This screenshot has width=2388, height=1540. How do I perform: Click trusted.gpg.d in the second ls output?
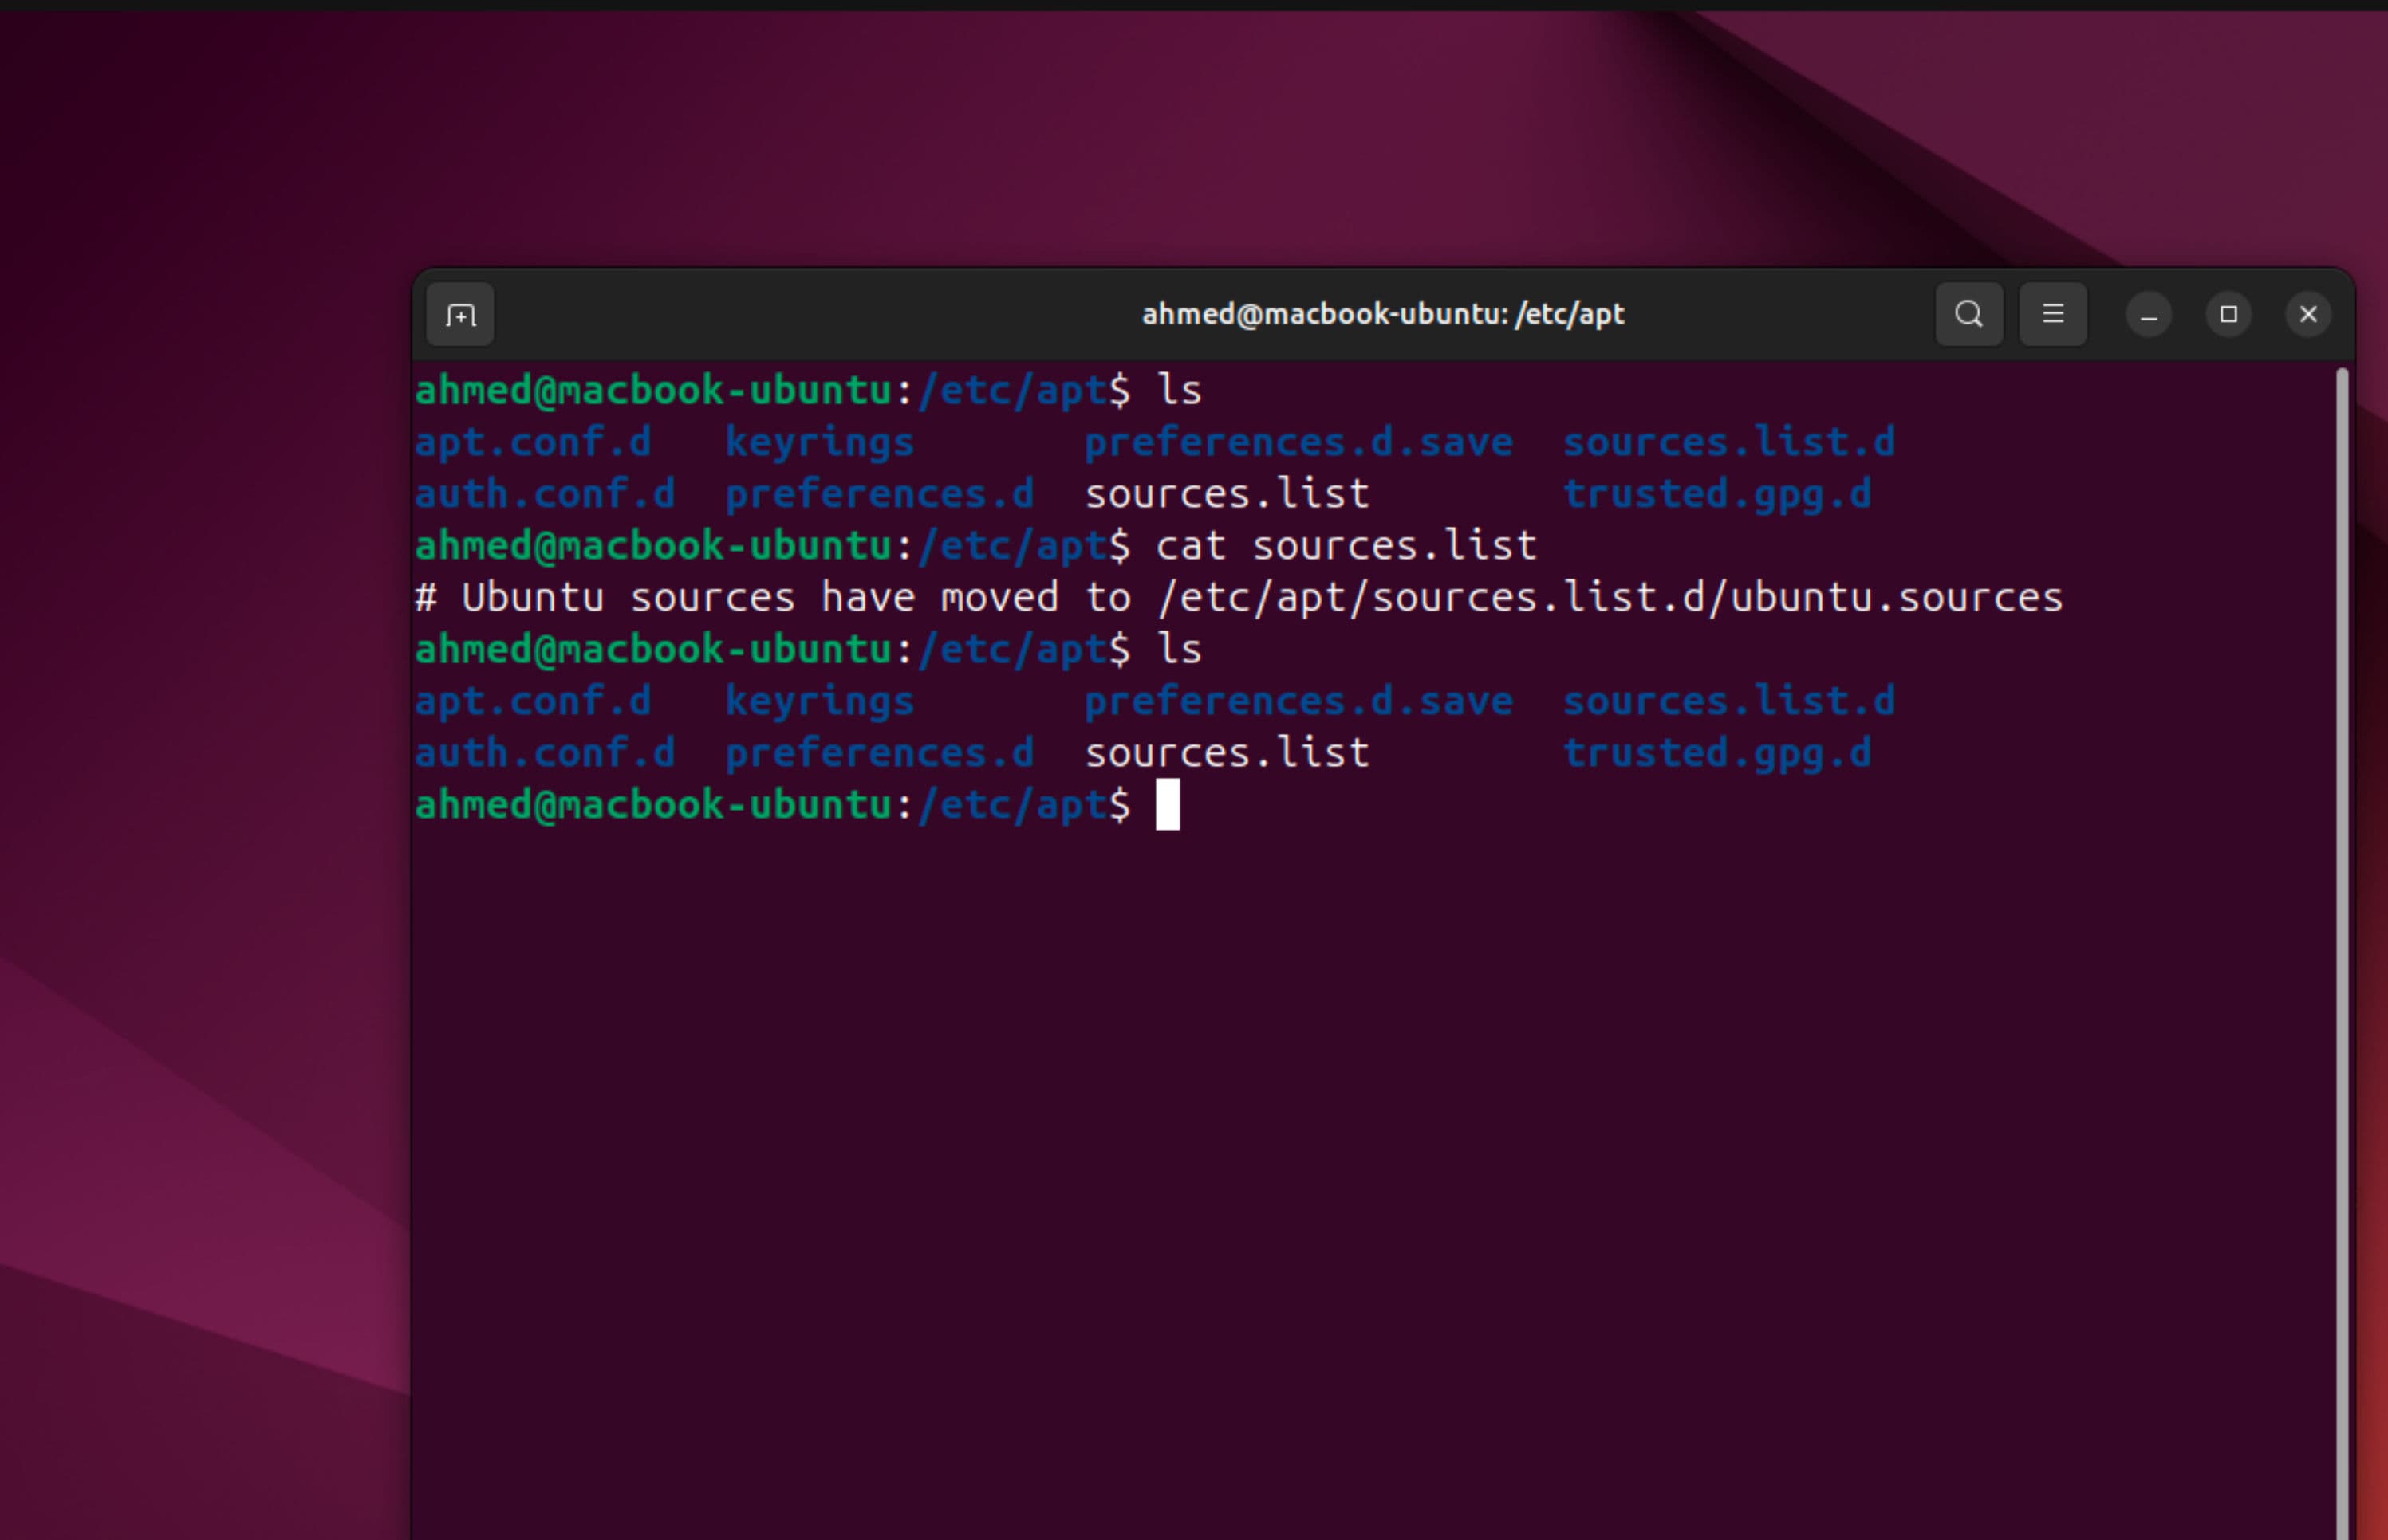(1716, 753)
